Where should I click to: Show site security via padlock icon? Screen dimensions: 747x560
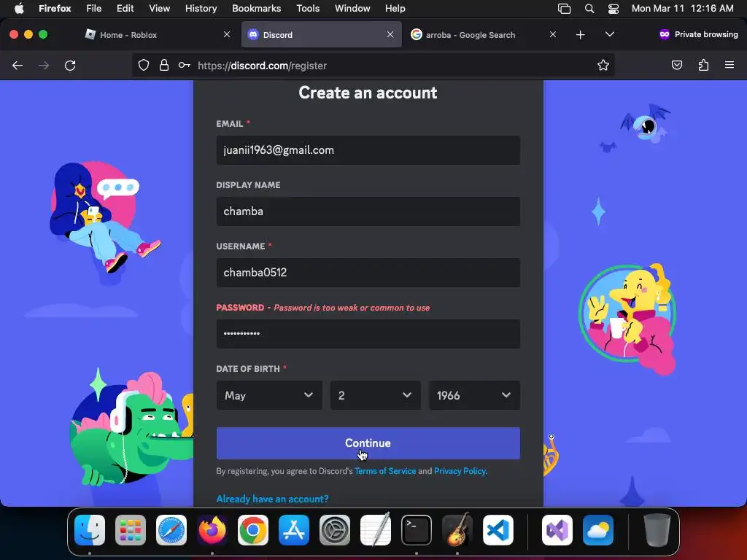click(x=164, y=65)
